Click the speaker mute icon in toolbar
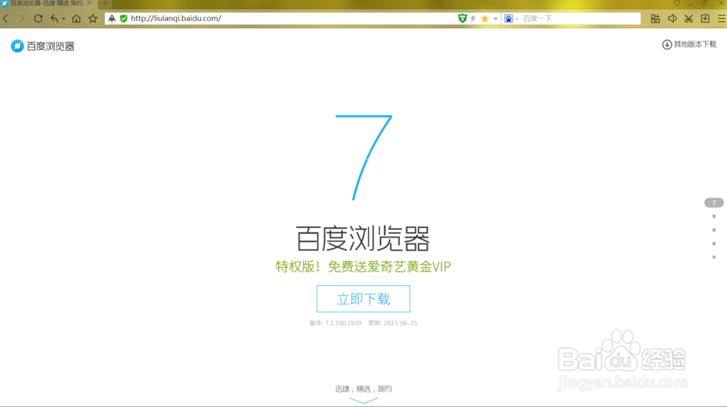 [x=672, y=19]
